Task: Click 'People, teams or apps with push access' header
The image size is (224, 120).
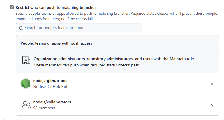Action: [x=56, y=43]
